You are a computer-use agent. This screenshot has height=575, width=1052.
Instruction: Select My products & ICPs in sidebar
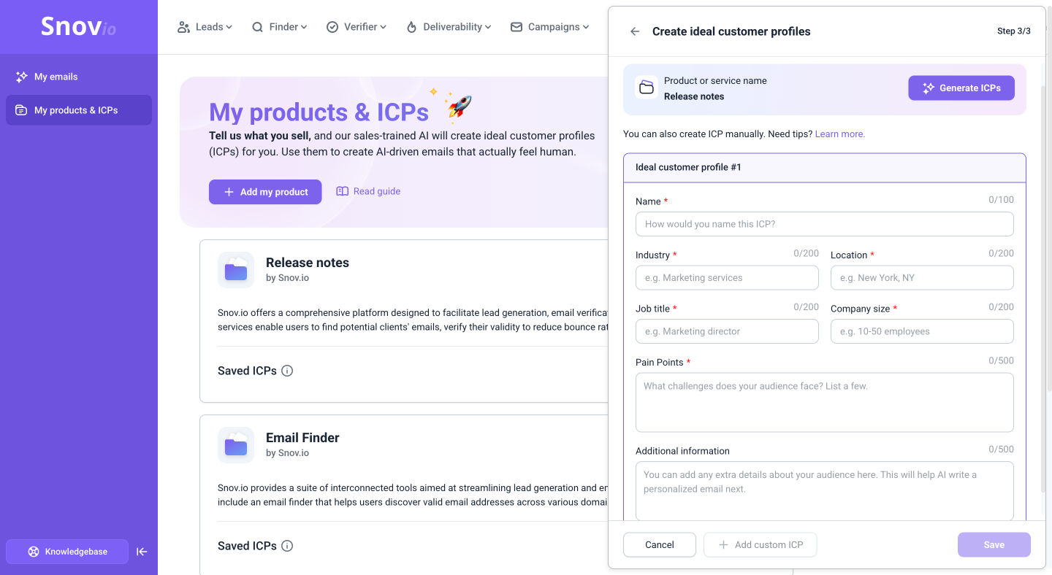click(79, 110)
